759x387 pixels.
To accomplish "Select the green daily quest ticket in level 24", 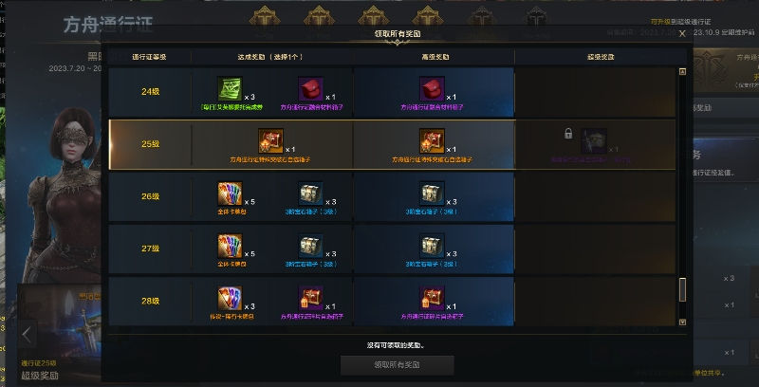I will (x=230, y=89).
